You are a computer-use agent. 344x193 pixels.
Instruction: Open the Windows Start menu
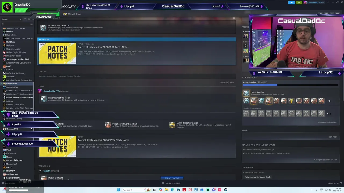118,190
